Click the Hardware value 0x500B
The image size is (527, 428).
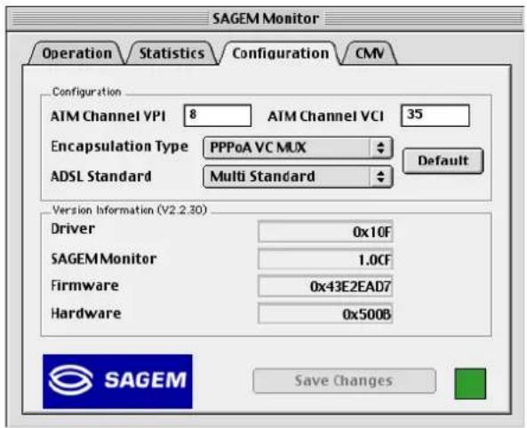pyautogui.click(x=325, y=313)
